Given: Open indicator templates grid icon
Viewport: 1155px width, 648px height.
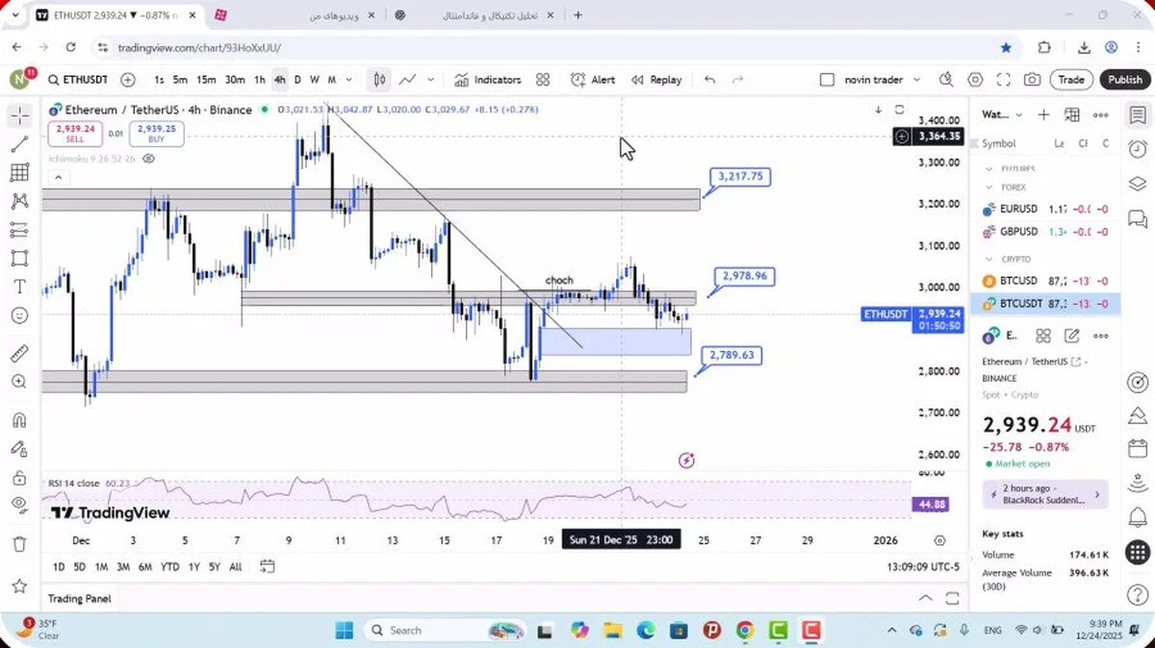Looking at the screenshot, I should click(543, 80).
